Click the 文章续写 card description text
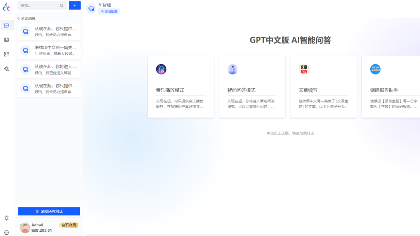Viewport: 420px width, 236px height. point(324,104)
